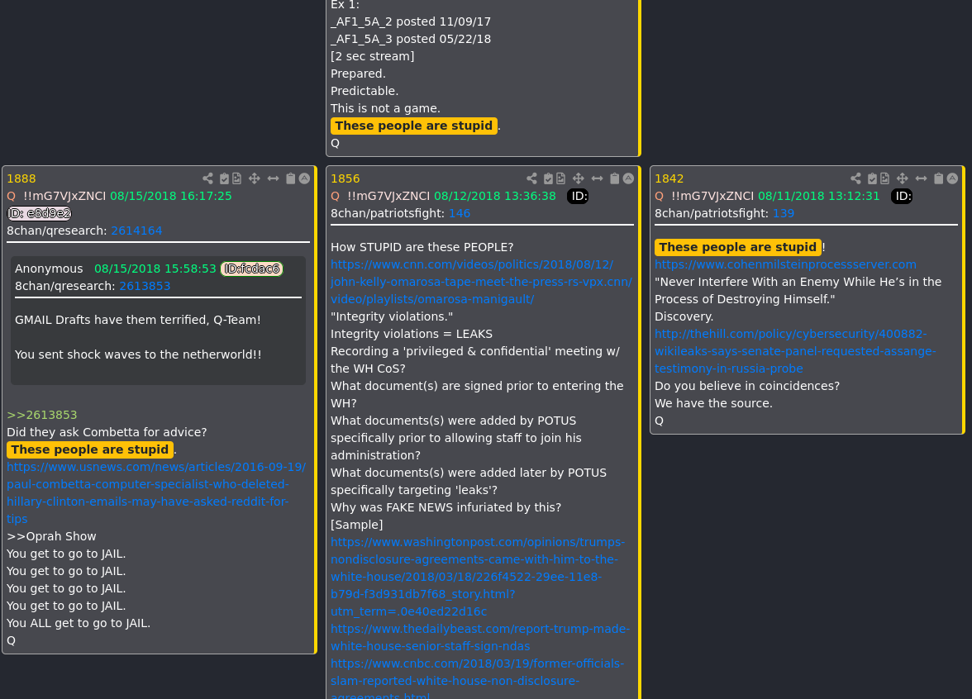
Task: Open patriotsfight post link 146
Action: pos(460,213)
